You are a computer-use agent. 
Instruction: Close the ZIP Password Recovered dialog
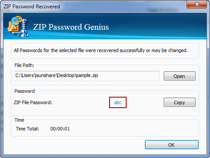[x=196, y=4]
